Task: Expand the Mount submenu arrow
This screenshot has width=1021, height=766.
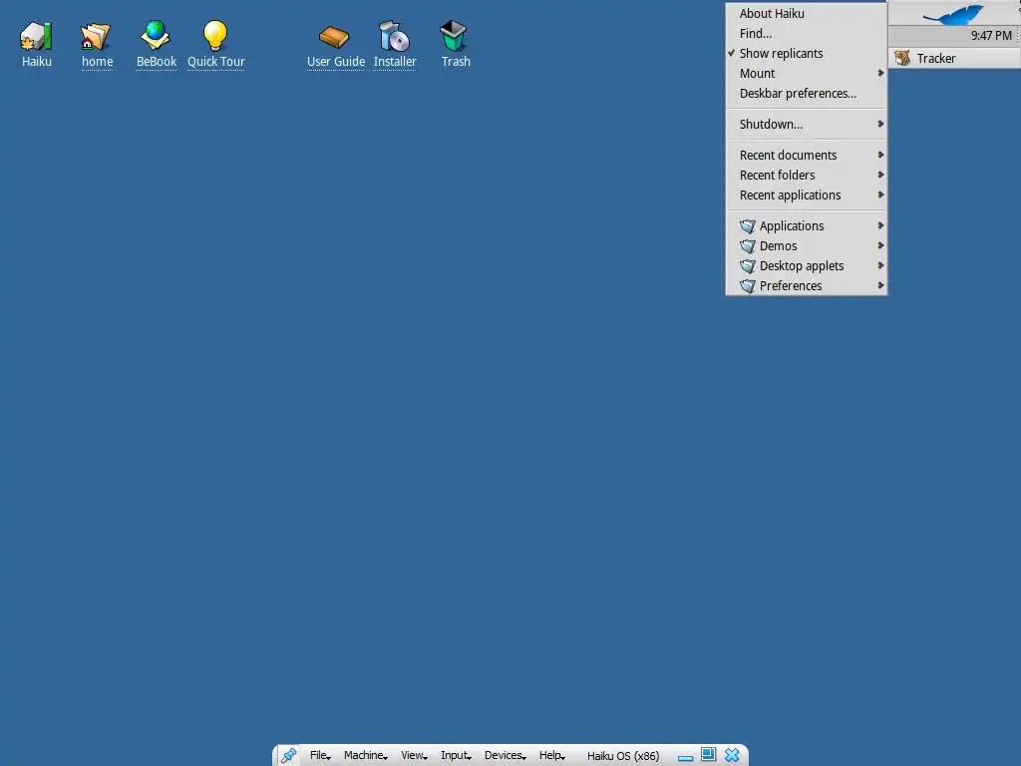Action: 880,73
